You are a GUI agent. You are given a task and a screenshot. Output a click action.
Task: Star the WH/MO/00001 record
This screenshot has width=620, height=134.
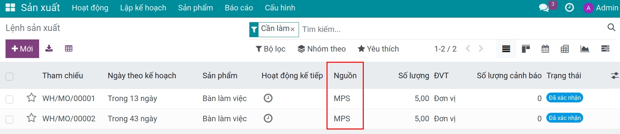[31, 97]
